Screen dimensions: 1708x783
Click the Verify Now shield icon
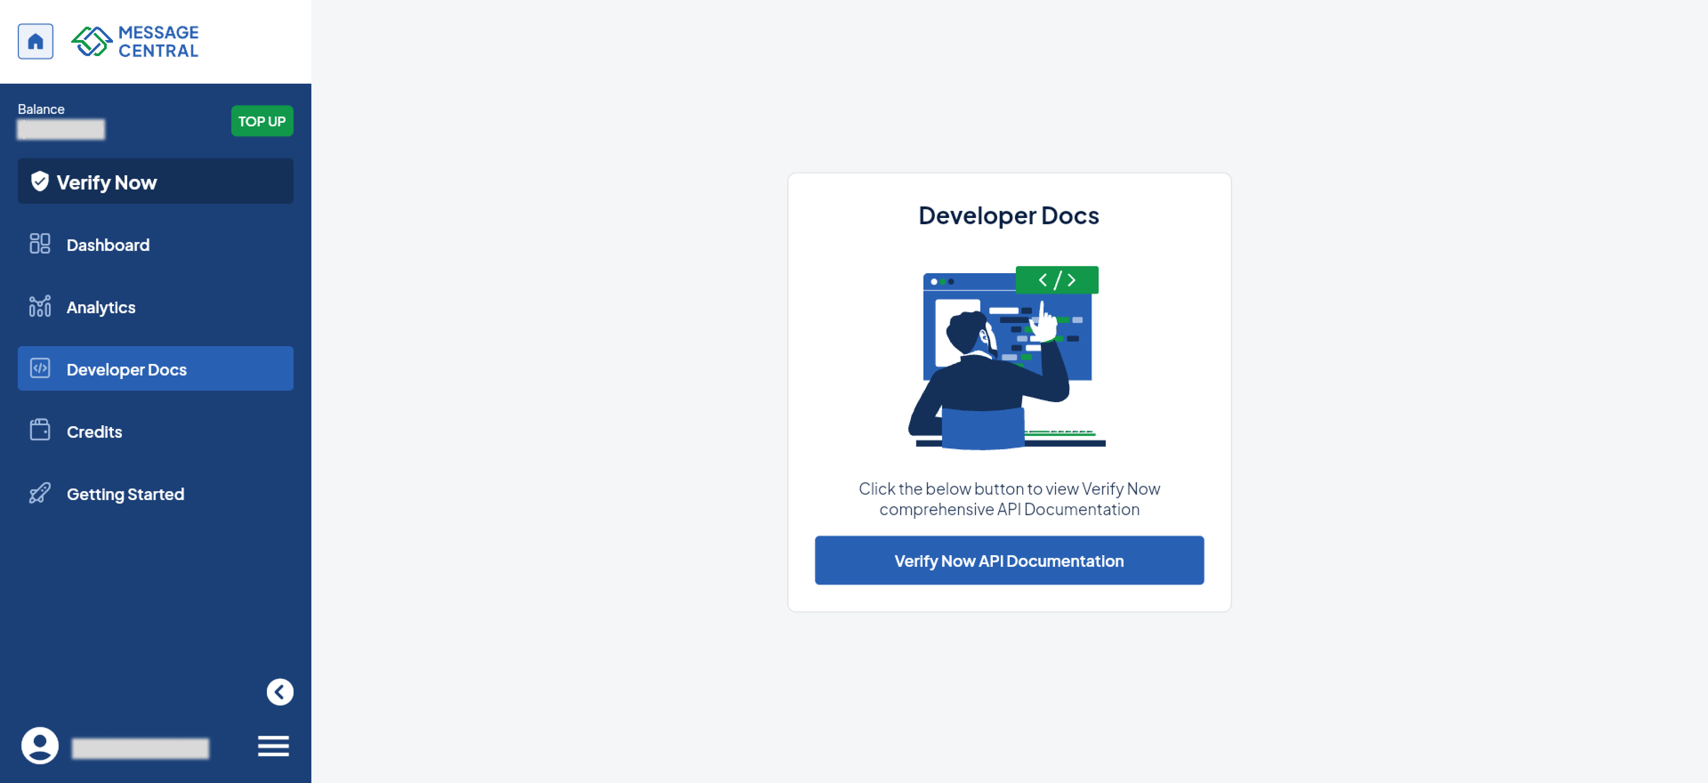pos(40,181)
